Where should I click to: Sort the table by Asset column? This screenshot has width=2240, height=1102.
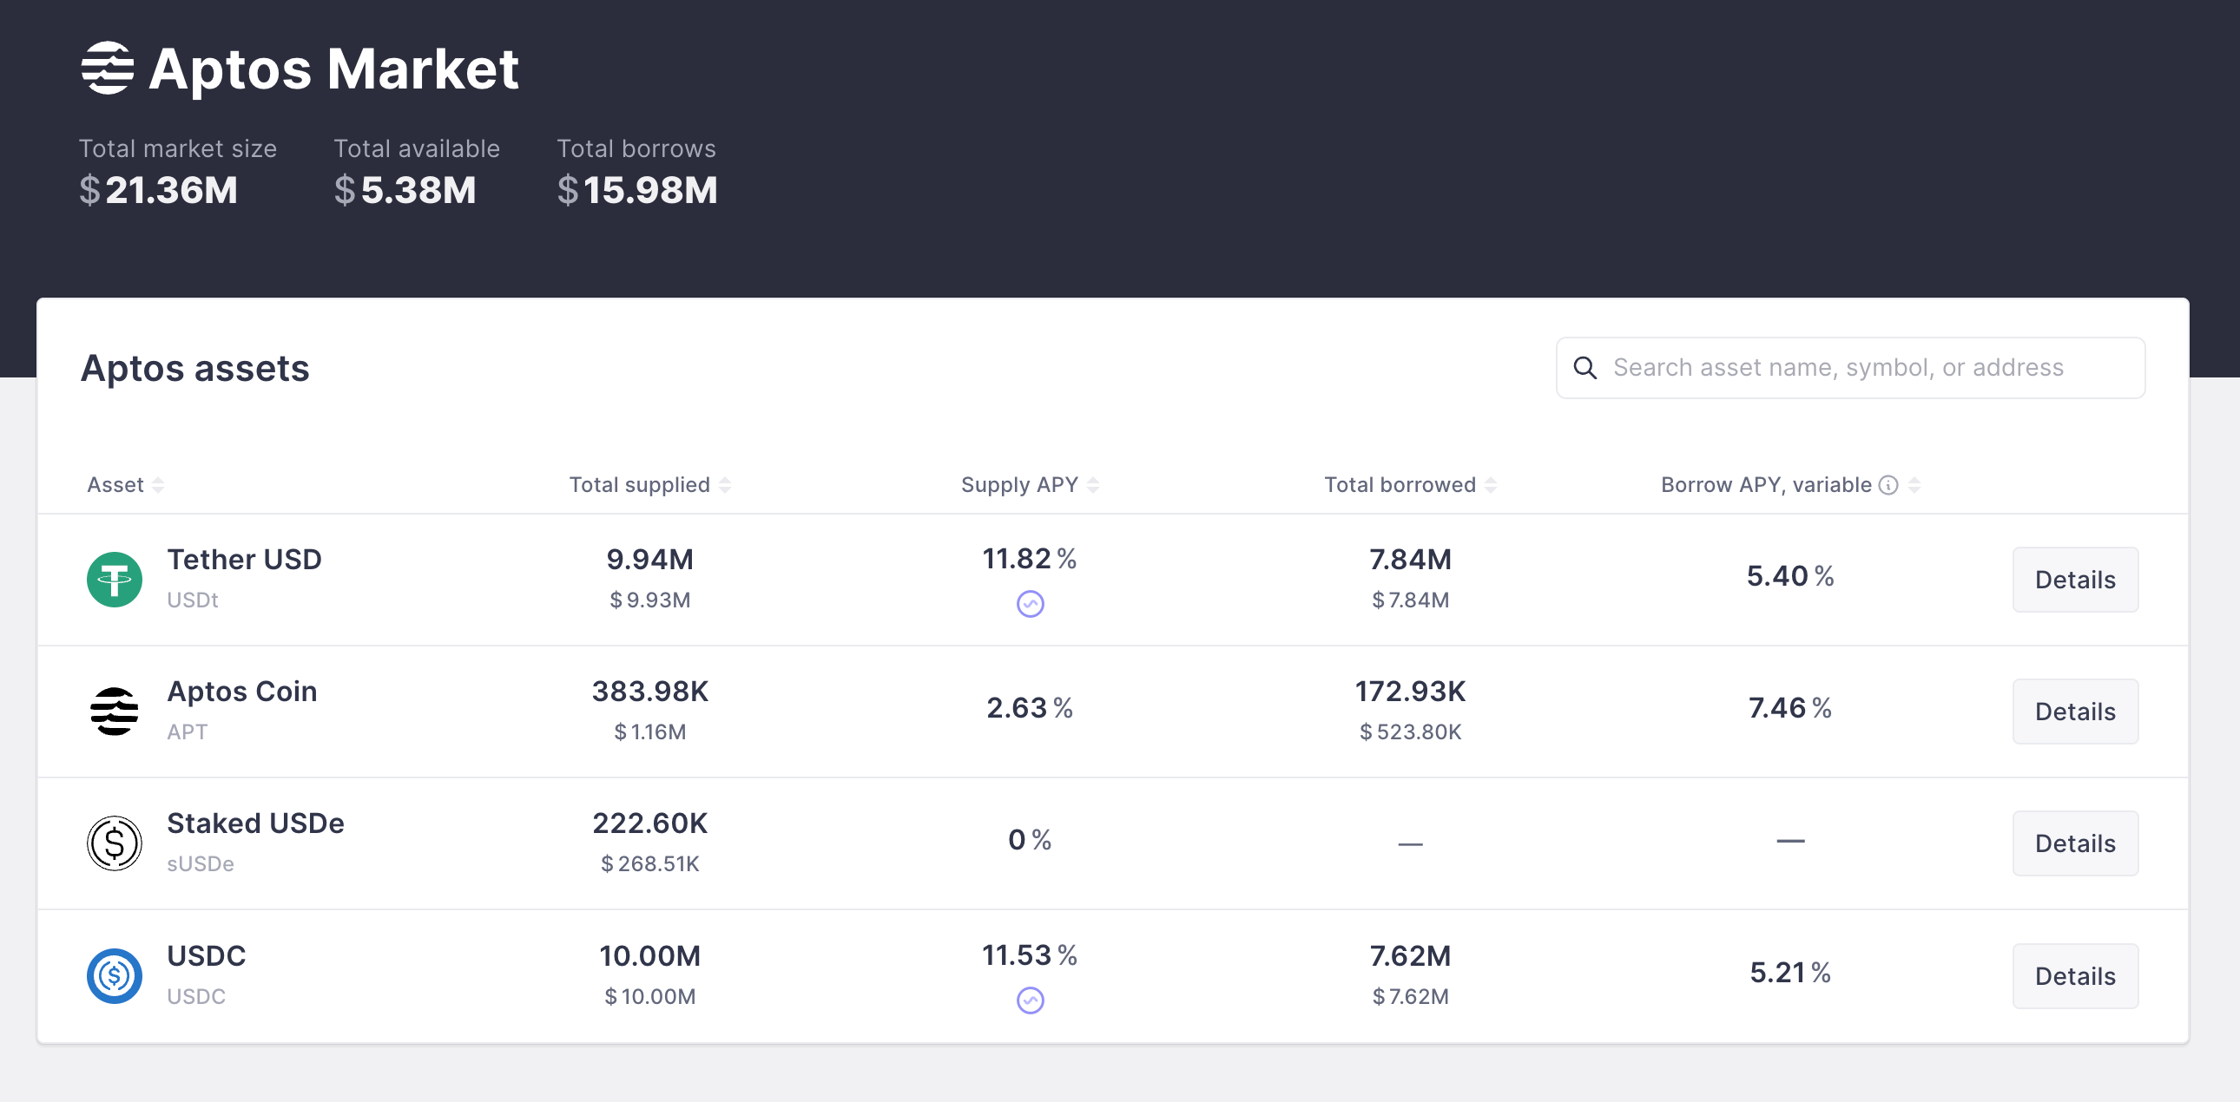(x=115, y=485)
